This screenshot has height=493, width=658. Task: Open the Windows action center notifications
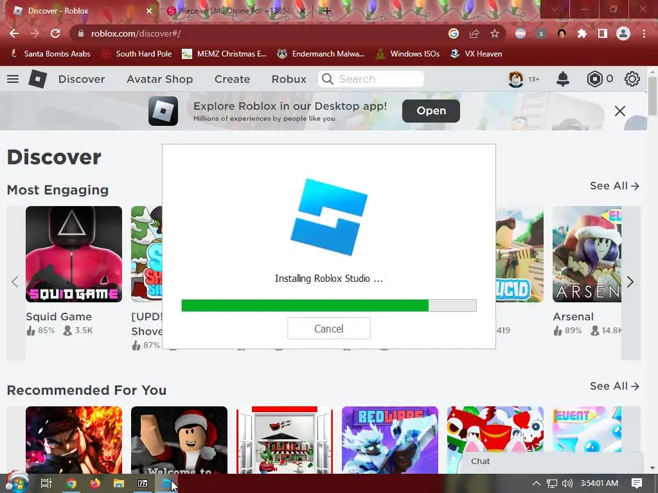tap(637, 483)
